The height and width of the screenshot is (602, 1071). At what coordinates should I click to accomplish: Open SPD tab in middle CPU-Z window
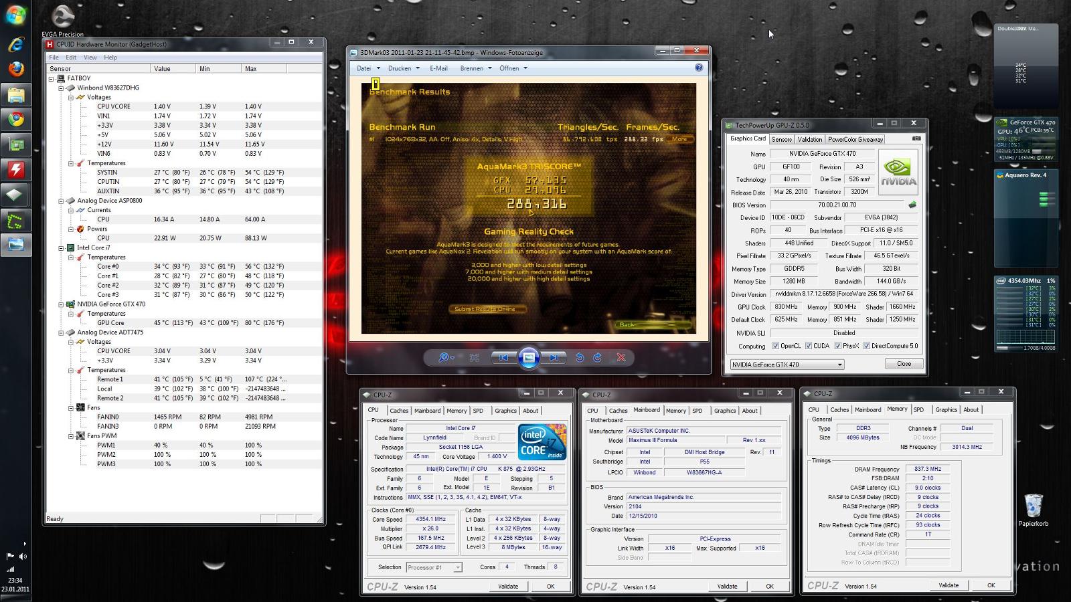coord(697,411)
